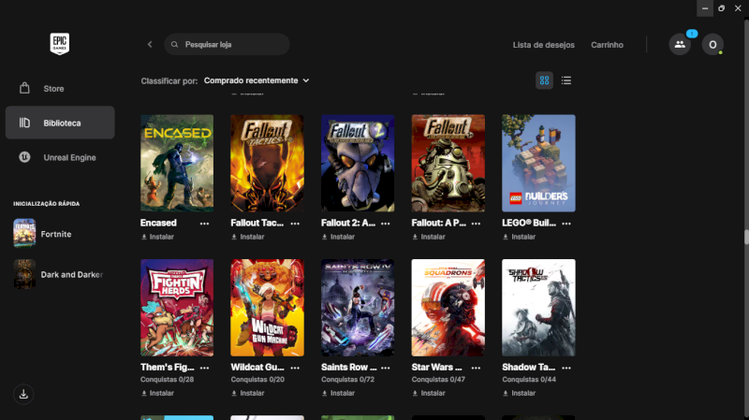Open the friends list icon
This screenshot has width=749, height=420.
[680, 44]
